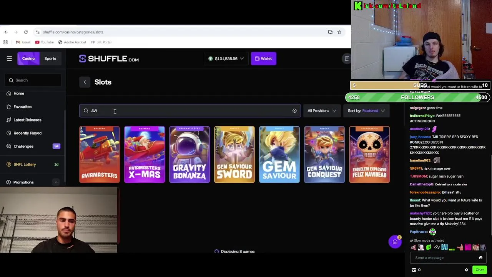This screenshot has width=492, height=277.
Task: Open the Sort by Featured dropdown
Action: [366, 111]
